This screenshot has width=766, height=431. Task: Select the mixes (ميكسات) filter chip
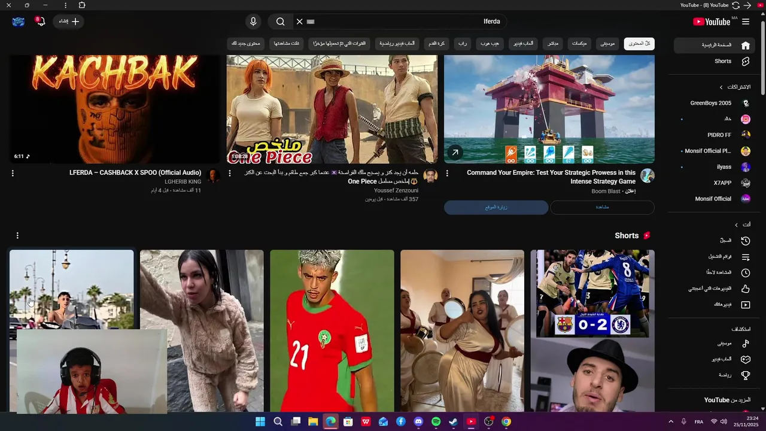point(579,44)
